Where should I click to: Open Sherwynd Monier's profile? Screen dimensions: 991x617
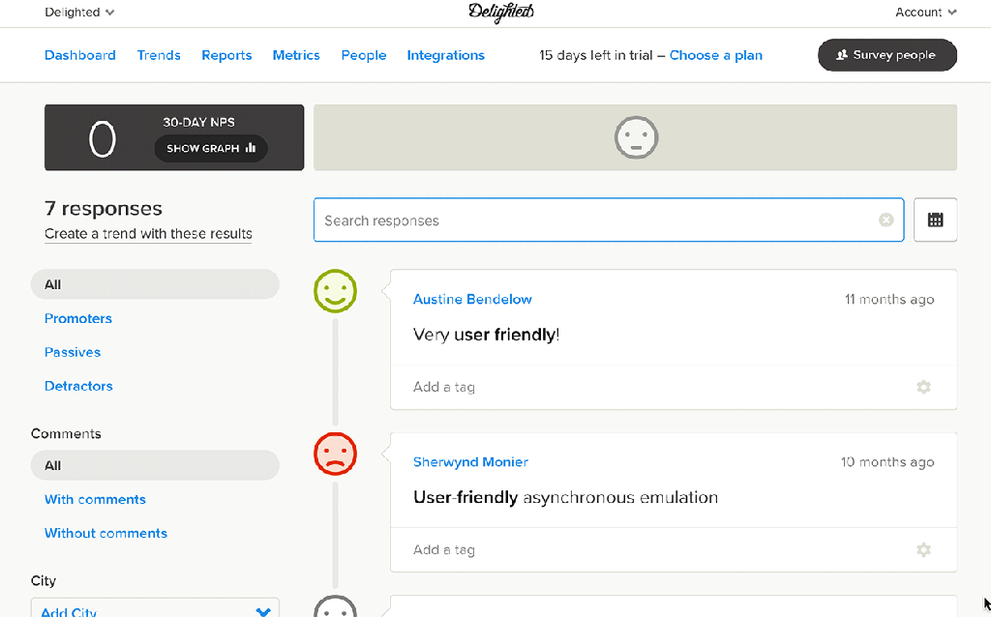[471, 462]
